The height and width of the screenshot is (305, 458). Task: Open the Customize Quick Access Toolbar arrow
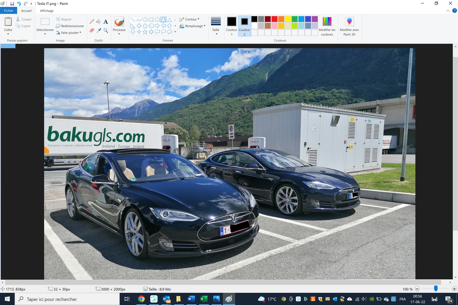(x=31, y=3)
